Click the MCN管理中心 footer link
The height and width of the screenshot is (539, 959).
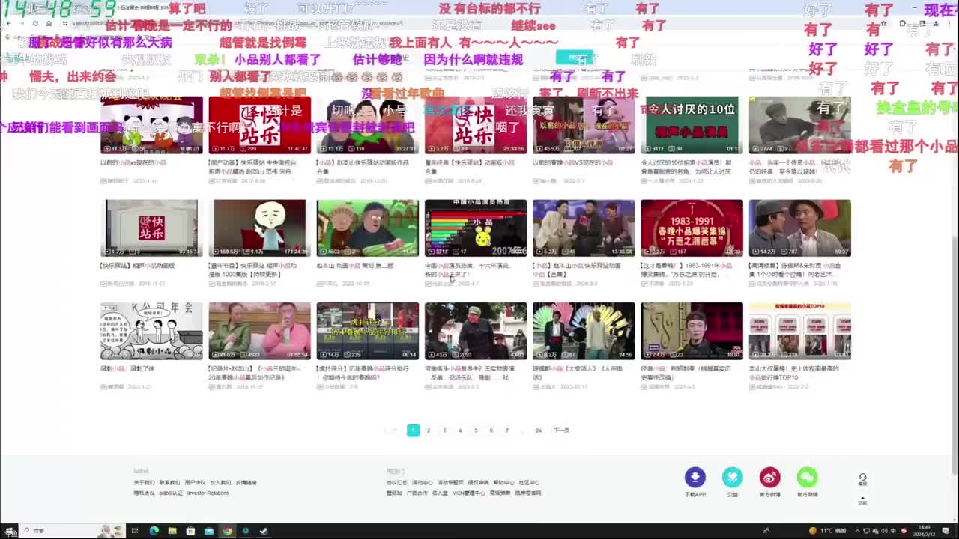(x=468, y=493)
